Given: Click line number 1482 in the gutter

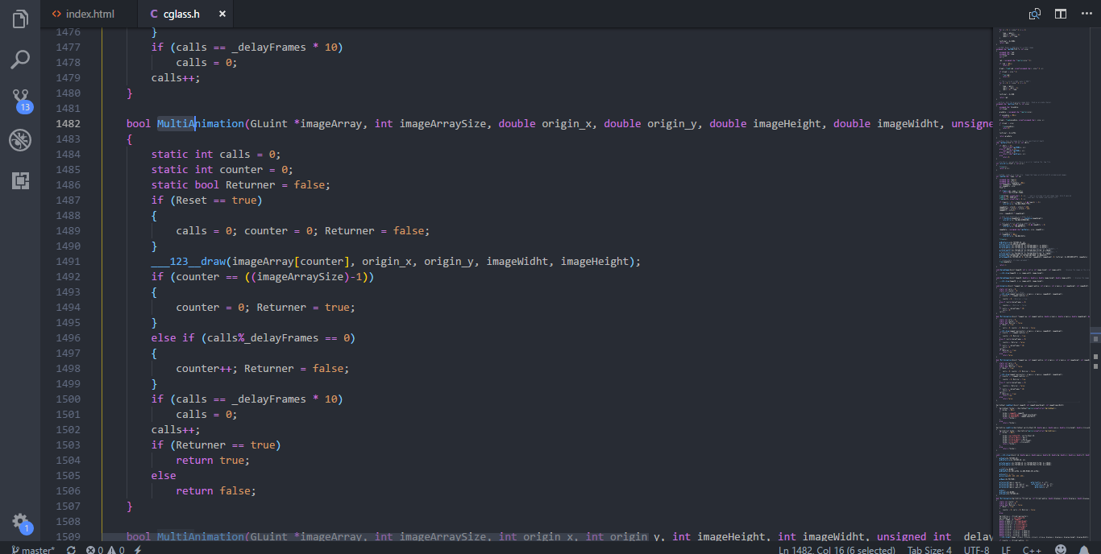Looking at the screenshot, I should click(x=68, y=123).
